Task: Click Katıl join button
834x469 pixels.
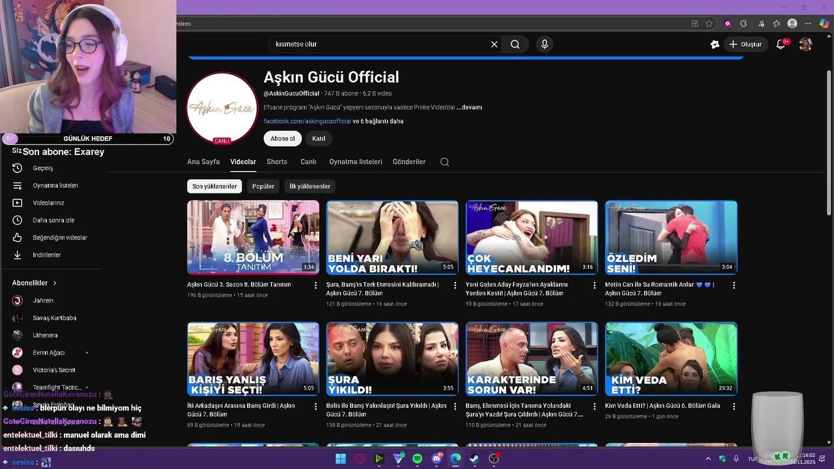Action: tap(319, 138)
